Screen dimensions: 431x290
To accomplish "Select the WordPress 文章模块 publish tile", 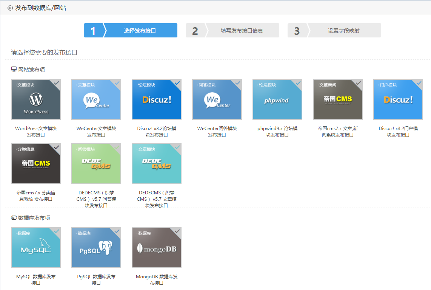I will (x=36, y=99).
